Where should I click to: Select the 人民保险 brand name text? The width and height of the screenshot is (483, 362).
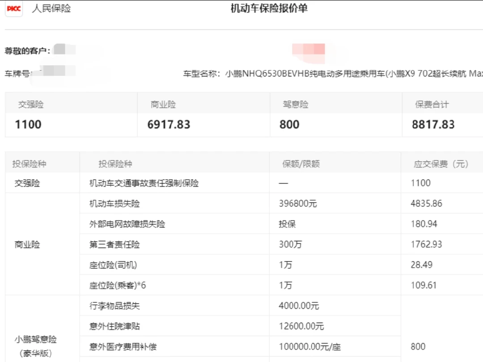[51, 8]
